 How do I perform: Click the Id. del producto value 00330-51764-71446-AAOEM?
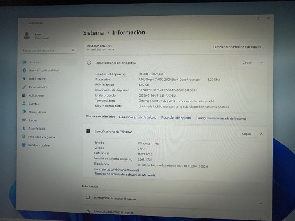point(157,95)
